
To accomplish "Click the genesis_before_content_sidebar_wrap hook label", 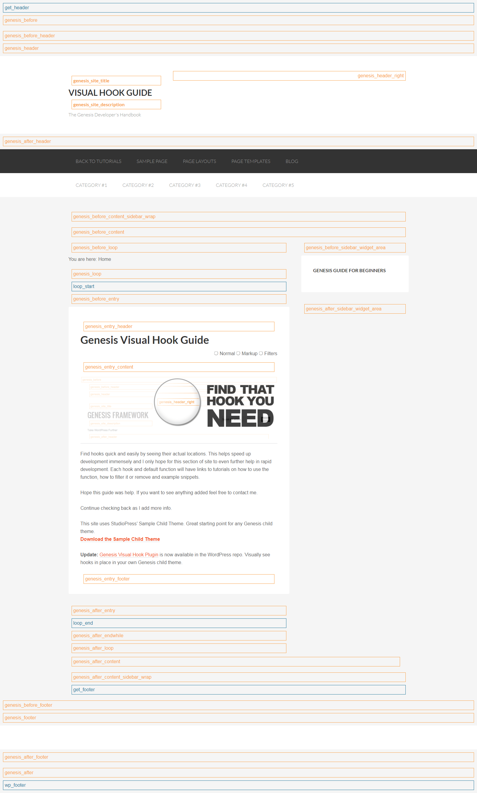I will coord(239,217).
